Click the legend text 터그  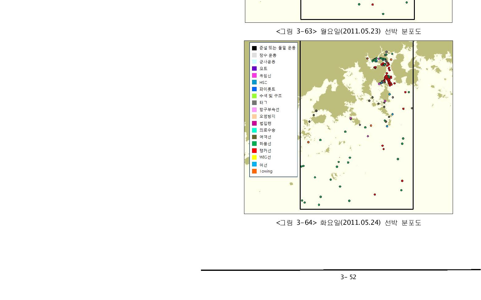tap(263, 103)
